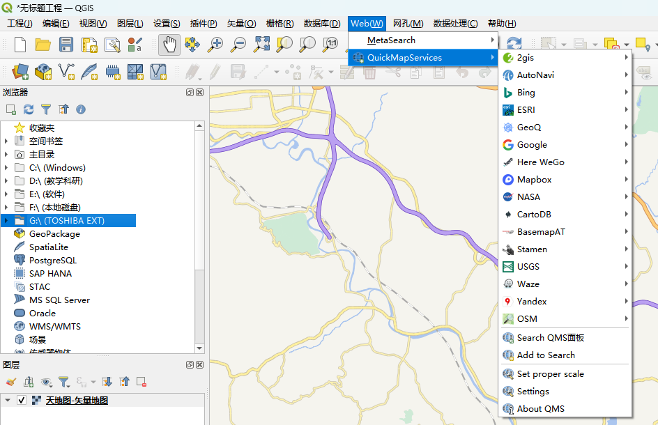Click the Add Group icon in Layers panel
The height and width of the screenshot is (425, 658).
pos(29,382)
